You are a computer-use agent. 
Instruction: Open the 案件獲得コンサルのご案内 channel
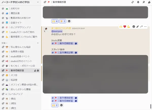(x=20, y=37)
